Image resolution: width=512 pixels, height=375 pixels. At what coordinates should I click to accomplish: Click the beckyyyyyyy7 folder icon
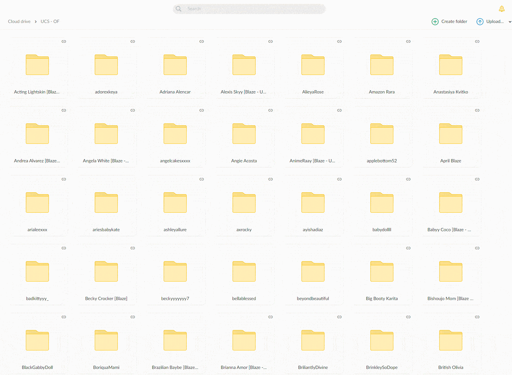tap(175, 271)
